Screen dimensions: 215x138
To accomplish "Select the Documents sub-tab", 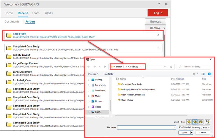I will pos(12,22).
